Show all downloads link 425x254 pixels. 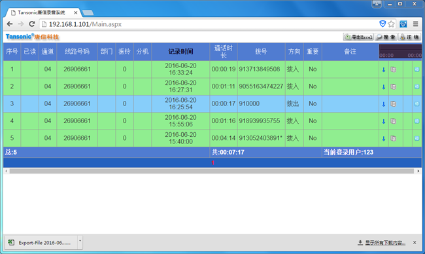[385, 243]
